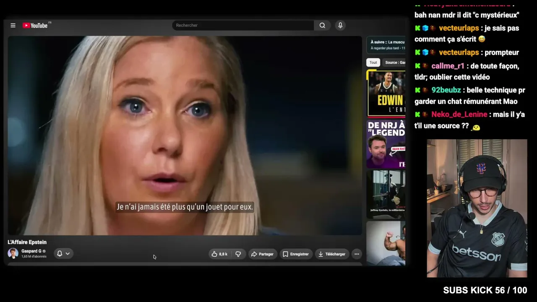Click the chat message 'prompteur'
This screenshot has height=302, width=537.
click(501, 52)
